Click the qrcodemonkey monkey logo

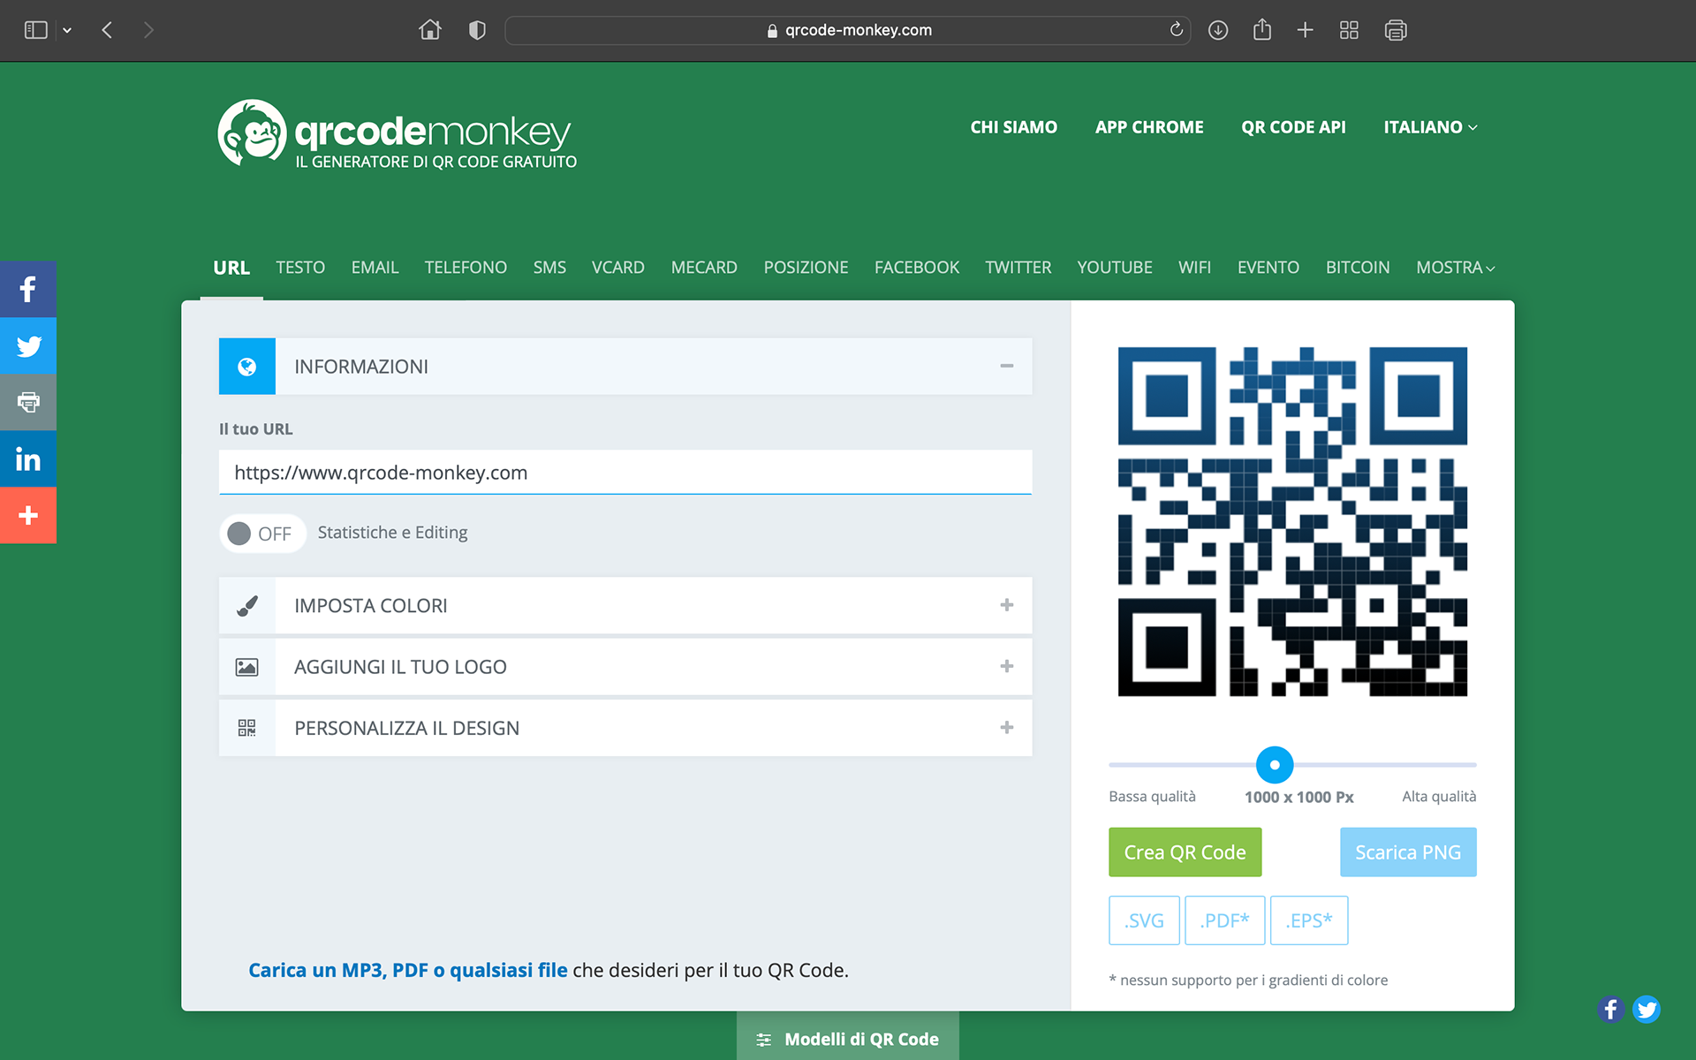253,132
